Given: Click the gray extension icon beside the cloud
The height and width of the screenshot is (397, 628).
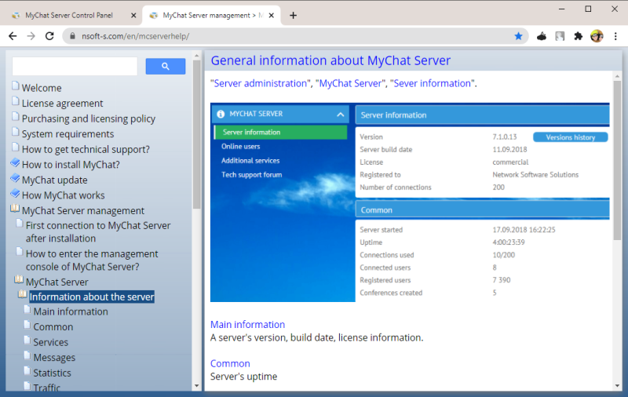Looking at the screenshot, I should pos(560,36).
